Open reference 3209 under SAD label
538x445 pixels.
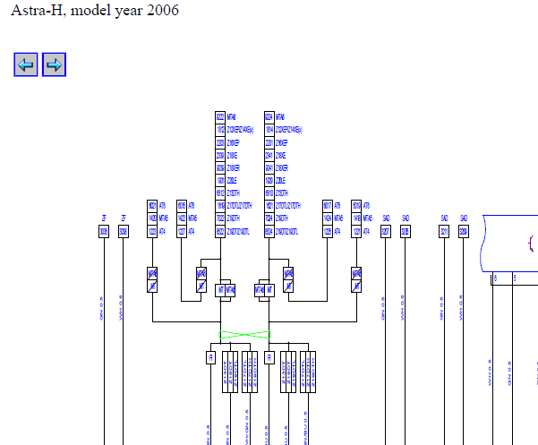(464, 232)
